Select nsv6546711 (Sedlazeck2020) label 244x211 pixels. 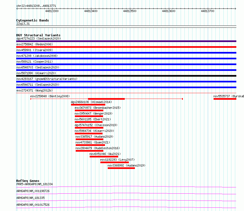pyautogui.click(x=38, y=85)
